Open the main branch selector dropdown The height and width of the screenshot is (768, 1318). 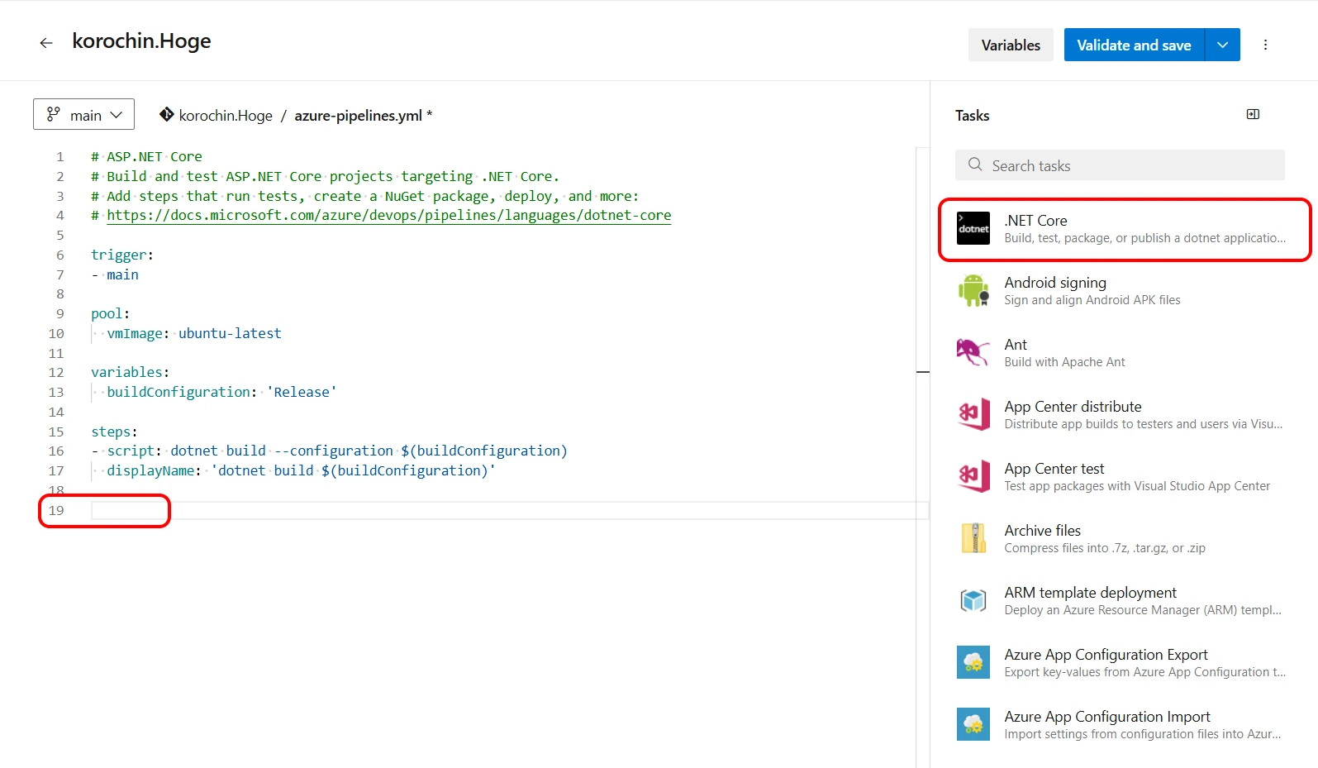tap(83, 115)
